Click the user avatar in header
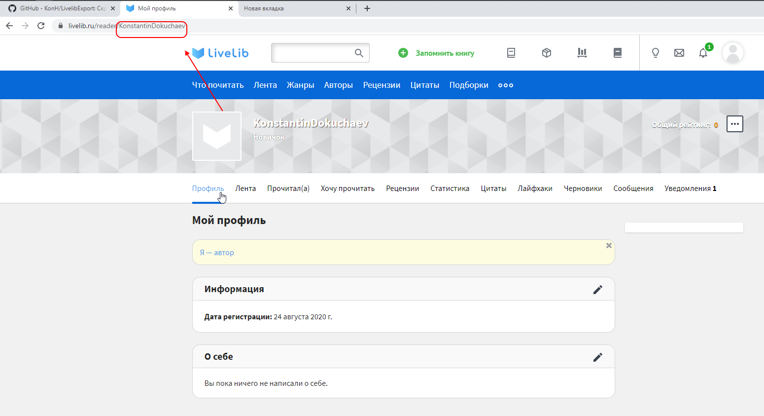The image size is (764, 416). click(733, 53)
